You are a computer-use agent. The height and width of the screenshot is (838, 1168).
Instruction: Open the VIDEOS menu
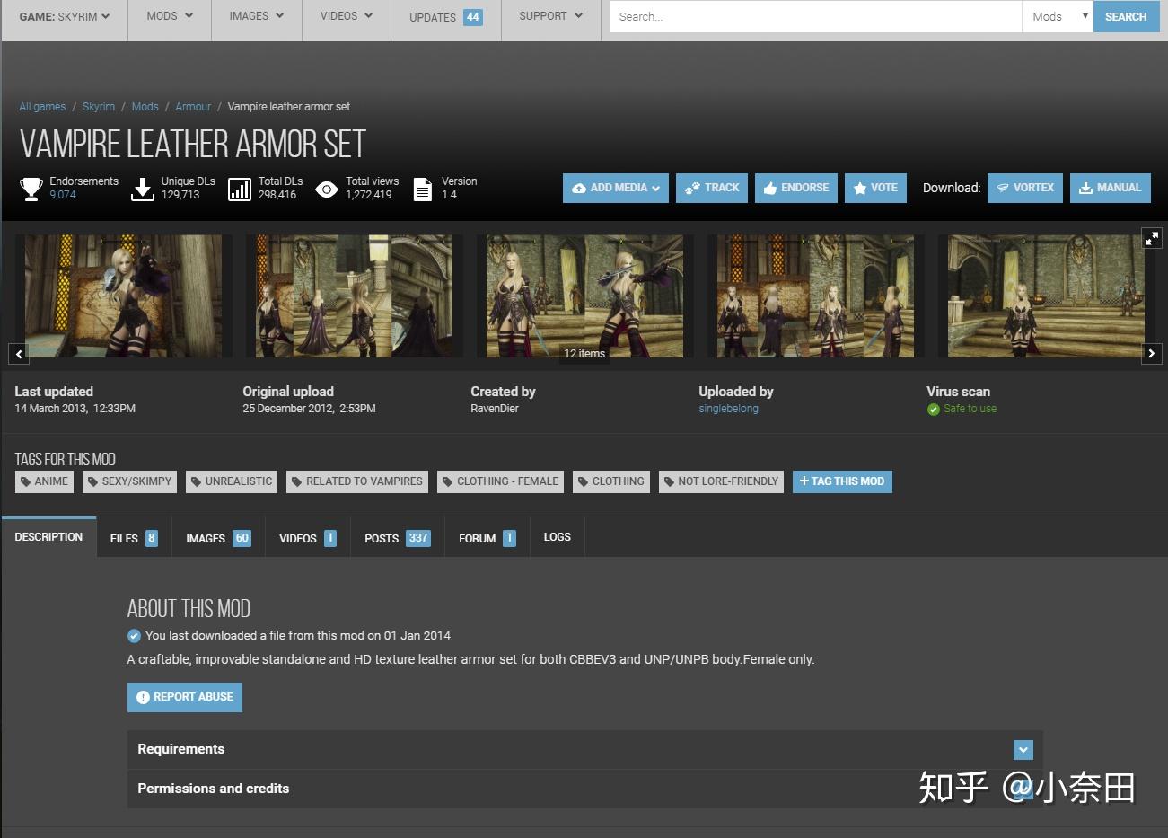point(347,16)
